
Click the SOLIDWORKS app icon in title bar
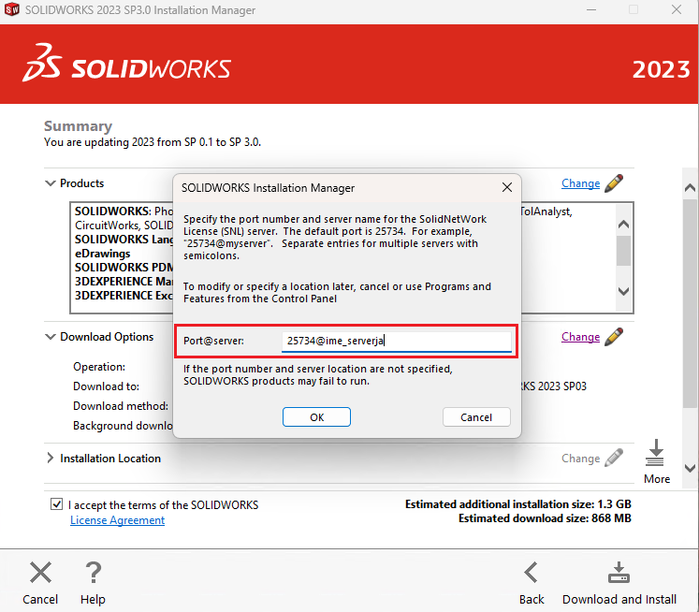click(x=11, y=9)
